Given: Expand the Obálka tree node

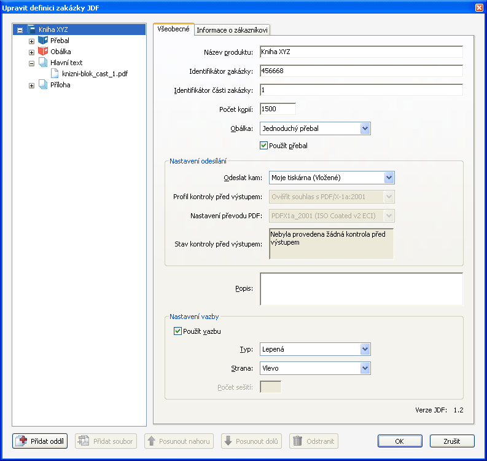Looking at the screenshot, I should pos(31,52).
